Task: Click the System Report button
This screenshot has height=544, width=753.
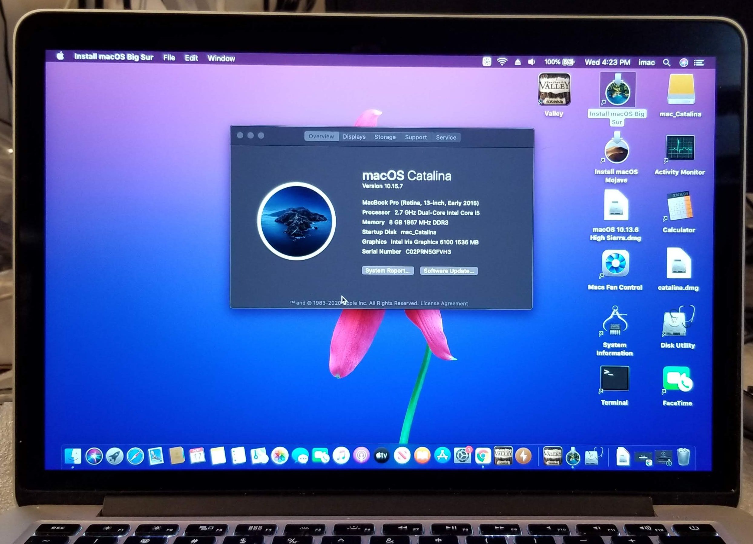Action: click(387, 270)
